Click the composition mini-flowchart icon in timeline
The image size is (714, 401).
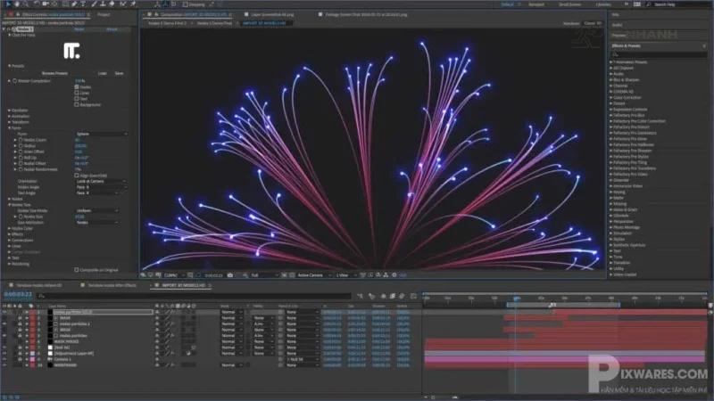[361, 296]
